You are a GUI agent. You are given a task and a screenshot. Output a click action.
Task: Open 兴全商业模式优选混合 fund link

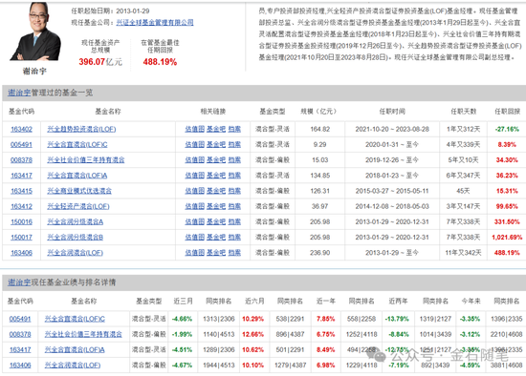(x=79, y=191)
